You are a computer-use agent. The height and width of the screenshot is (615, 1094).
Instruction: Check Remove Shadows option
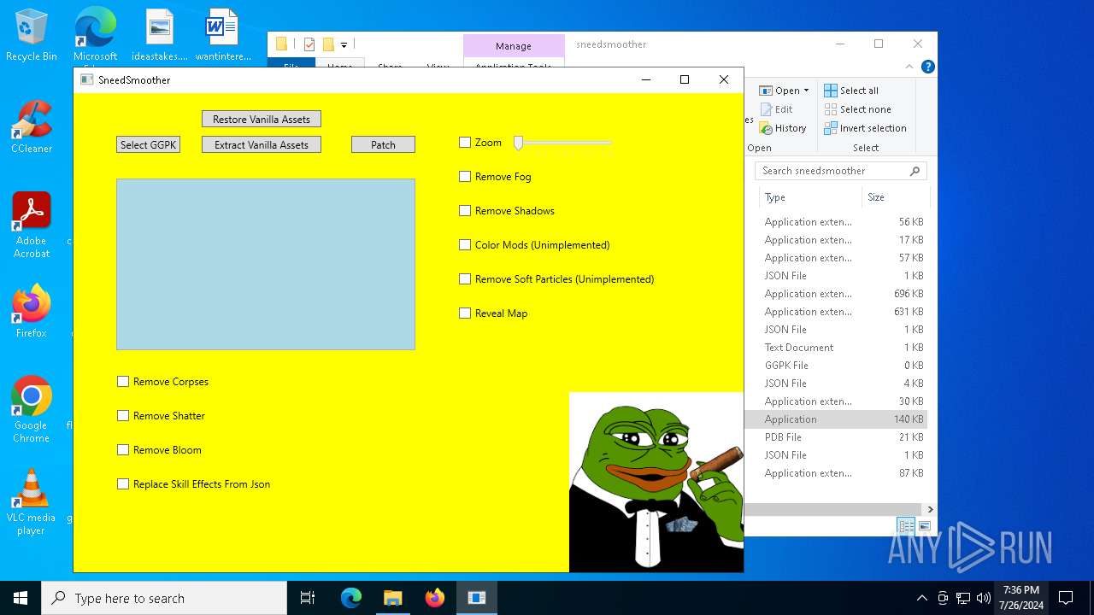tap(465, 211)
